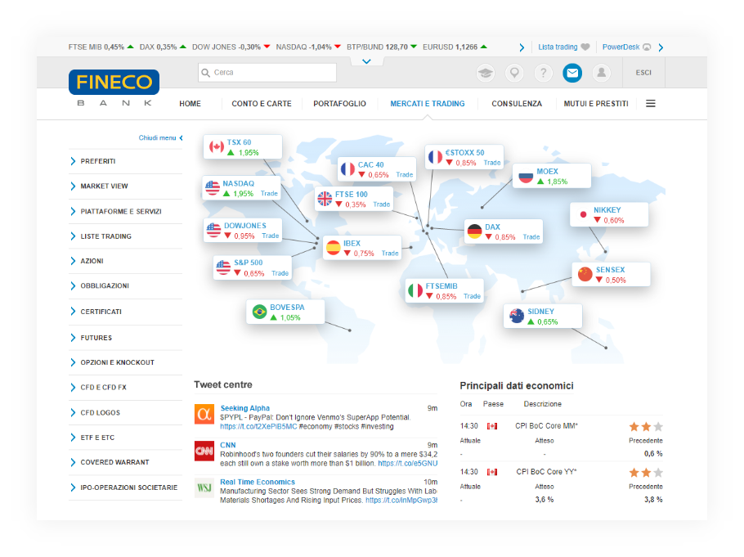The height and width of the screenshot is (557, 744).
Task: Open the HOME navigation tab
Action: 190,104
